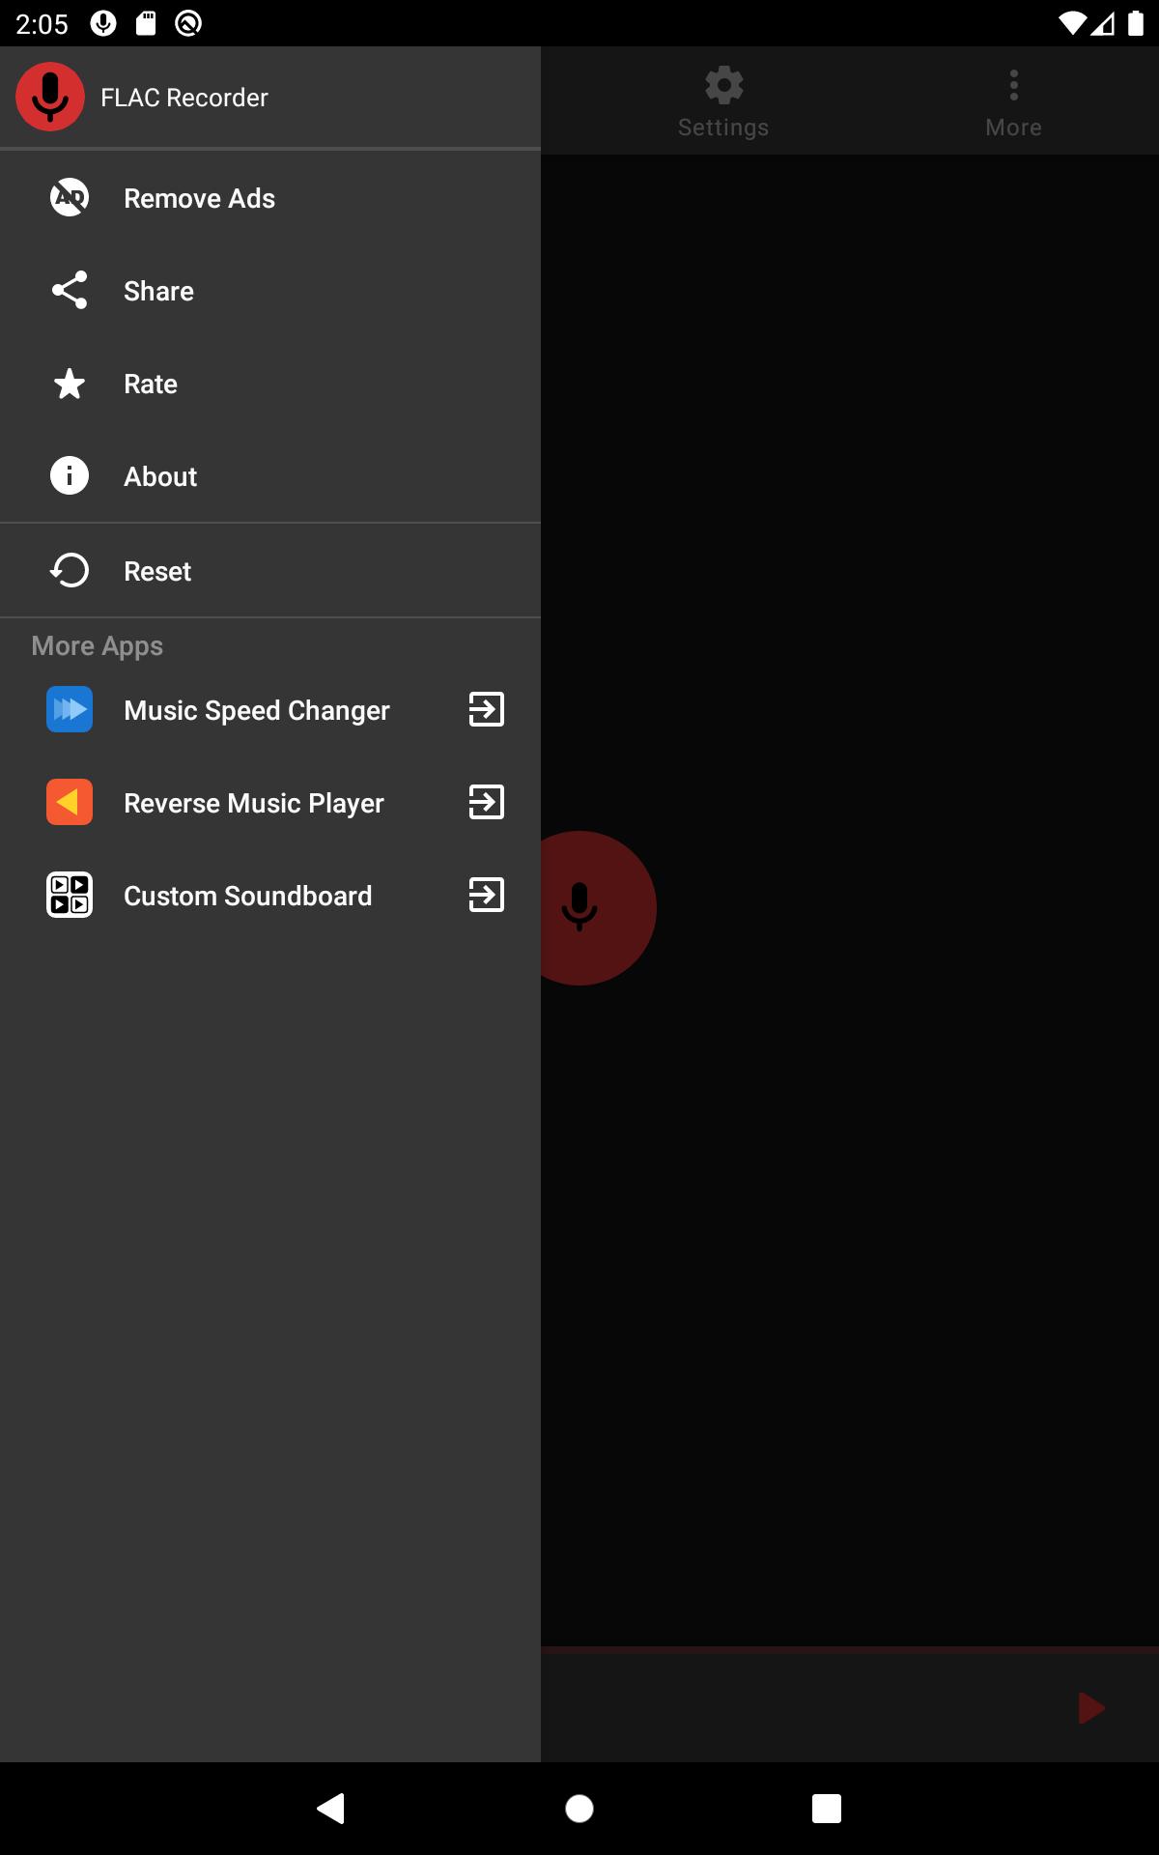The image size is (1159, 1855).
Task: Tap the microphone status bar notification icon
Action: pos(103,23)
